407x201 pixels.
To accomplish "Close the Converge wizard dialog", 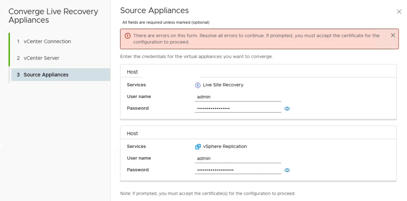I will (399, 12).
